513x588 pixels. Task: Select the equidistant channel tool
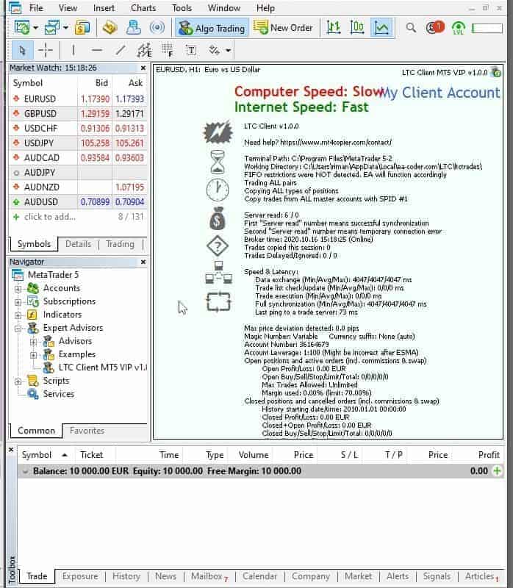pos(144,50)
